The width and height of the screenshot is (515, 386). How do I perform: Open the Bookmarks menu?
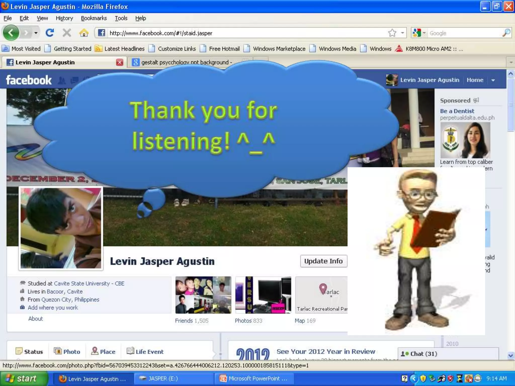(x=94, y=18)
